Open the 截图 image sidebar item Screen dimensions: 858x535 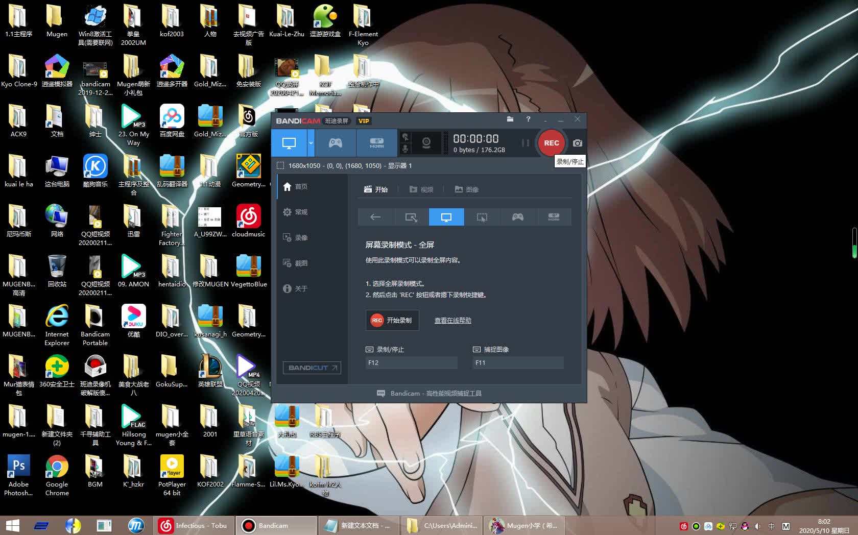coord(312,263)
